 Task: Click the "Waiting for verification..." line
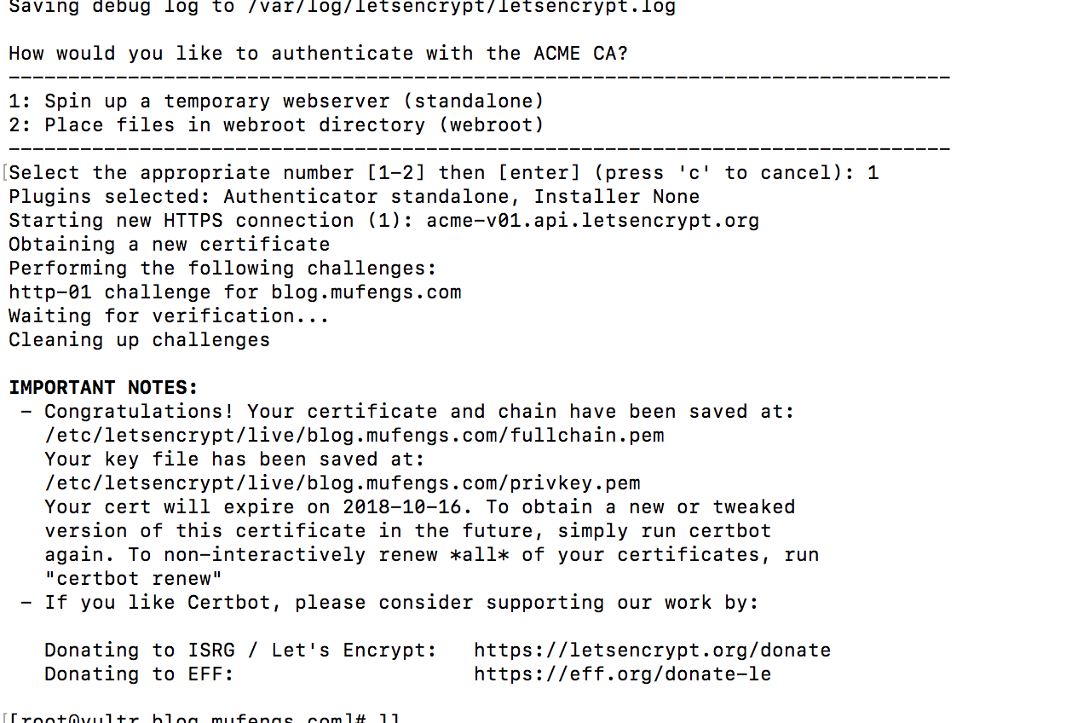pyautogui.click(x=169, y=316)
